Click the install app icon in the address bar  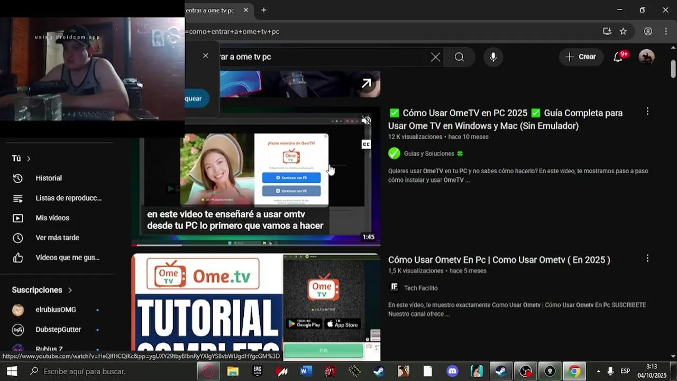[607, 31]
